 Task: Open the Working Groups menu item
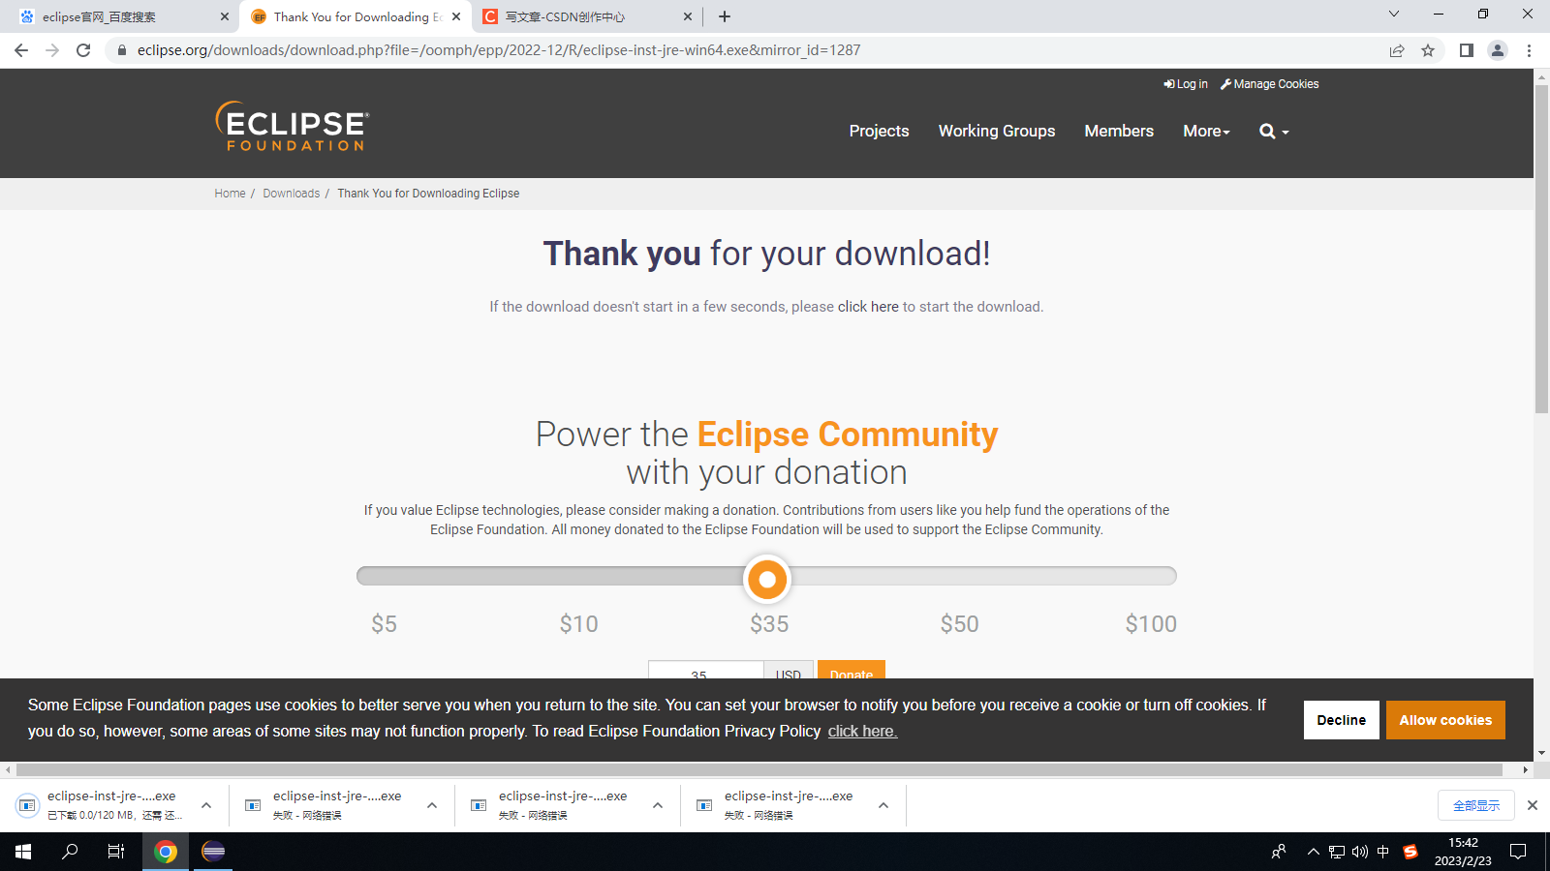pyautogui.click(x=996, y=131)
